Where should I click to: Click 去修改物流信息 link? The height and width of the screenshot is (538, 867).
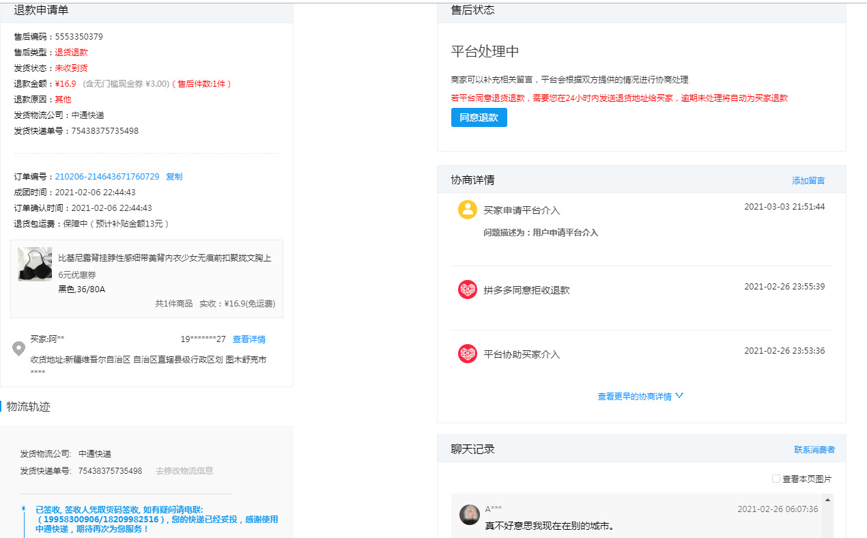pyautogui.click(x=184, y=470)
